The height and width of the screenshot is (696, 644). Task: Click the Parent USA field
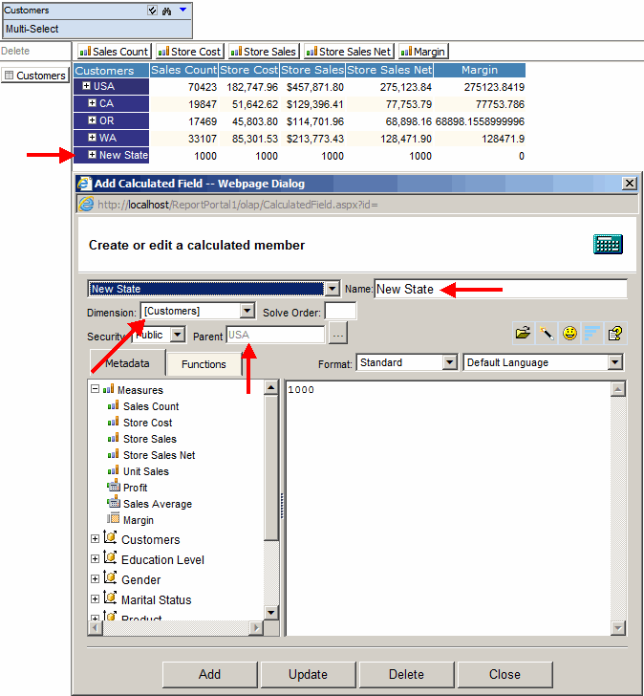[x=275, y=335]
